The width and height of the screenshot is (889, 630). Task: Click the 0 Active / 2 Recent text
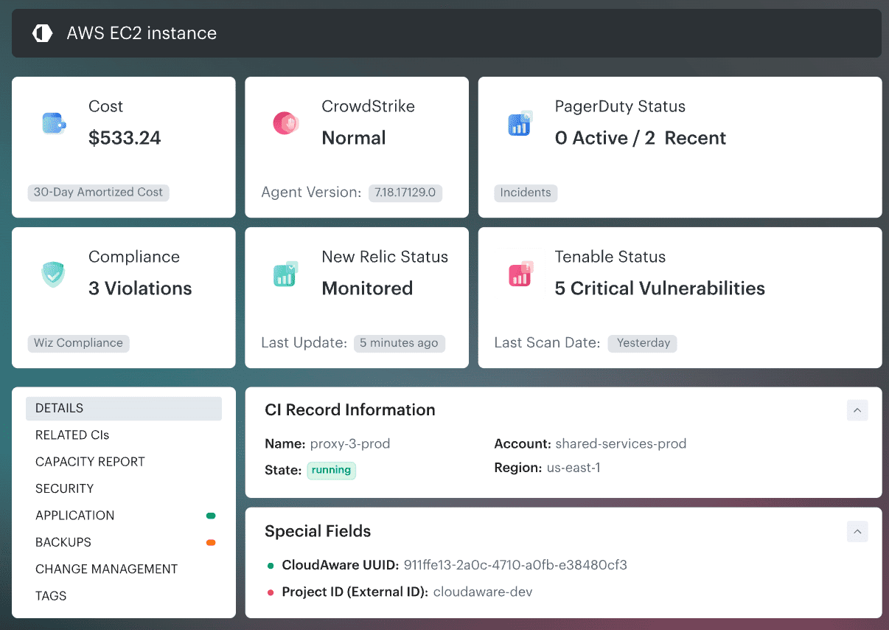[641, 138]
